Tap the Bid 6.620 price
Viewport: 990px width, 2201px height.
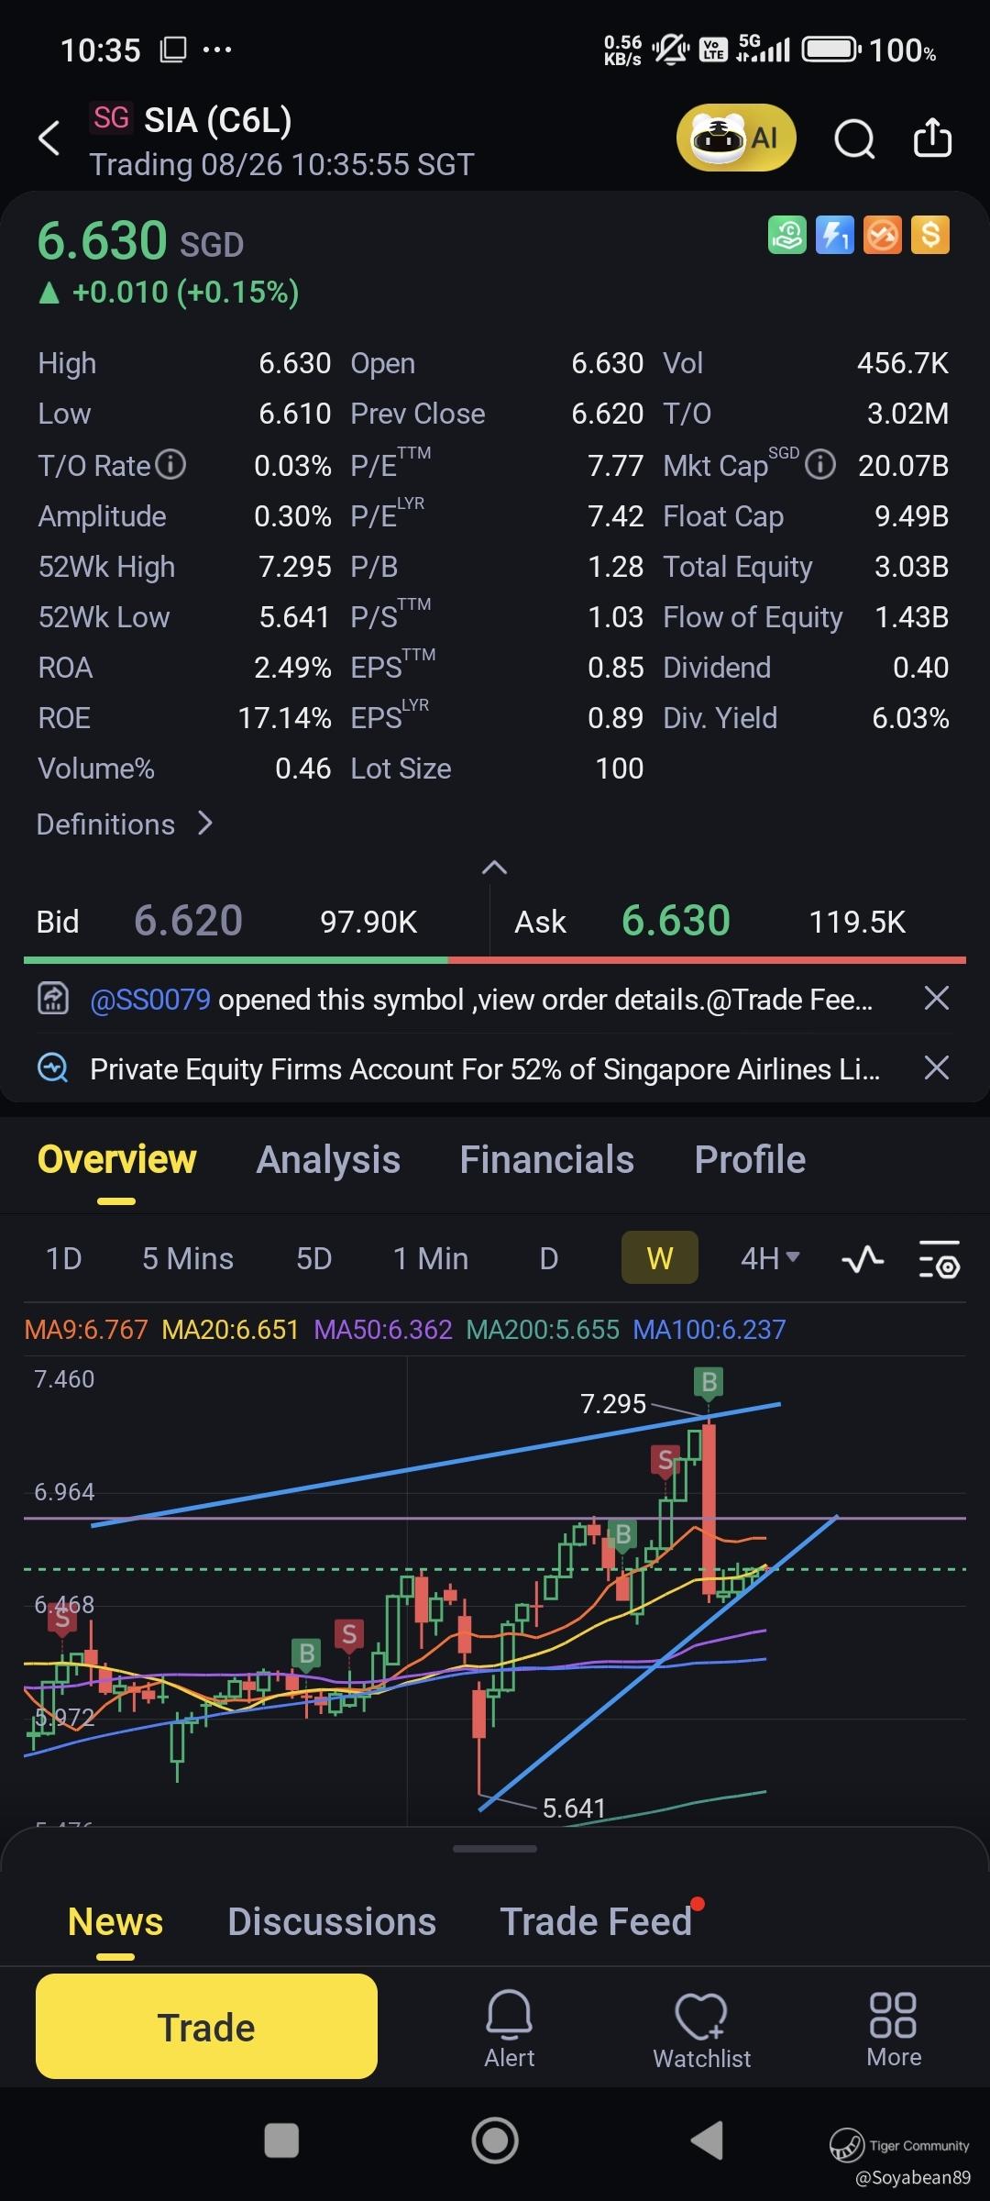point(188,920)
